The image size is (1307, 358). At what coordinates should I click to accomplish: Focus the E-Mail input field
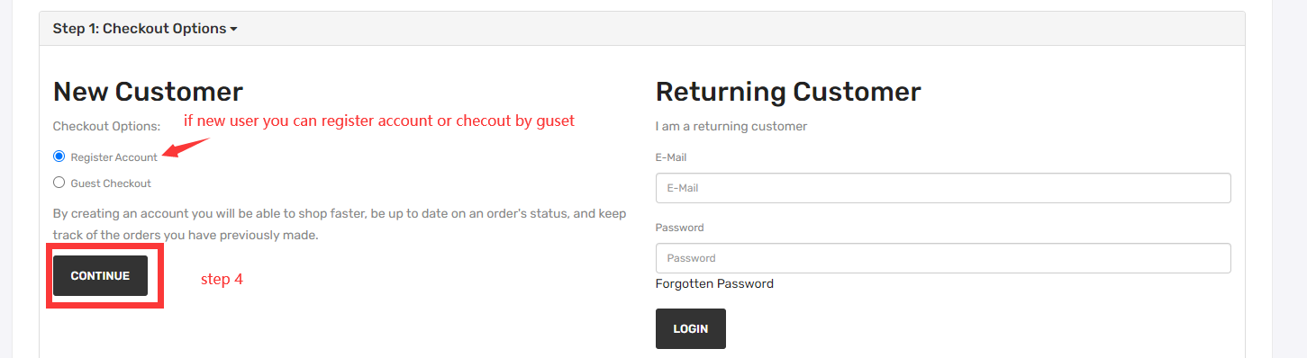pos(943,188)
